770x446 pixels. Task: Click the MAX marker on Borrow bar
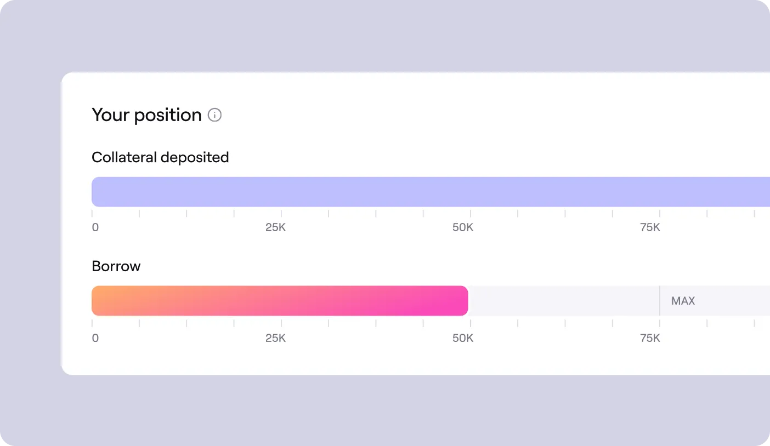point(683,301)
